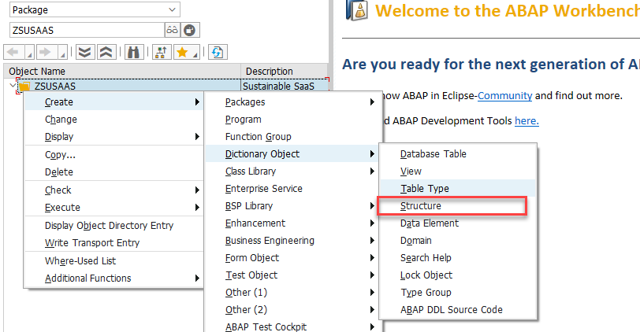The width and height of the screenshot is (640, 332).
Task: Open the Form Object submenu
Action: pos(292,258)
